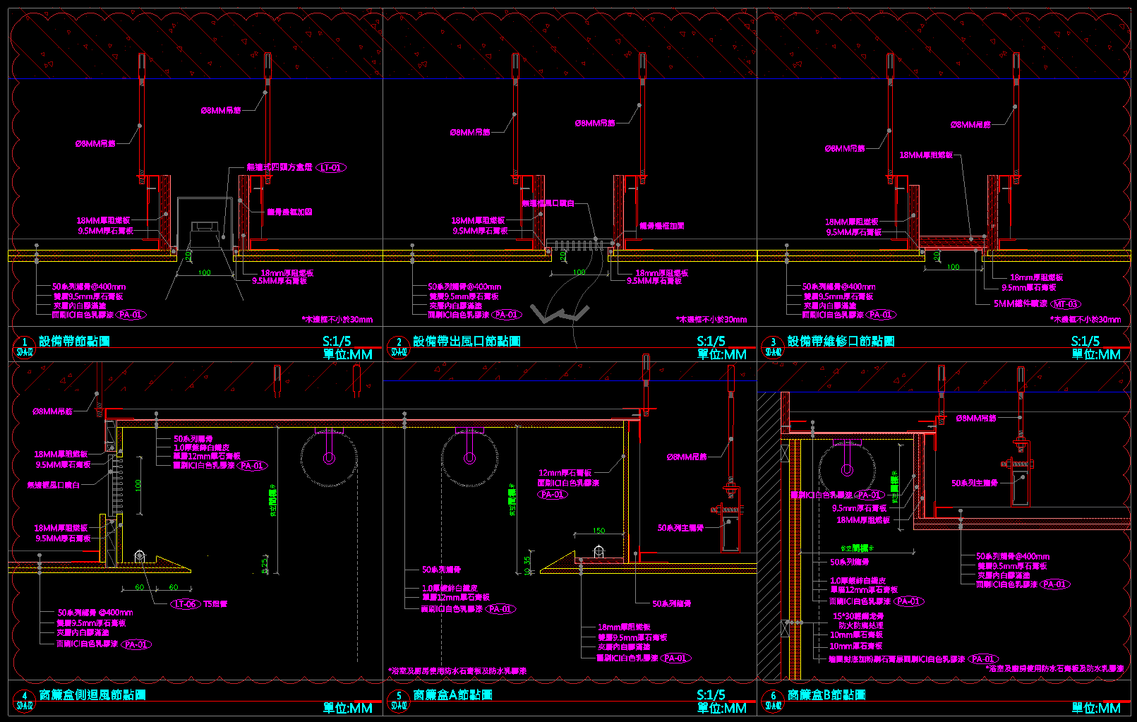Image resolution: width=1137 pixels, height=722 pixels.
Task: Click the detail number 1 bubble
Action: pyautogui.click(x=25, y=347)
